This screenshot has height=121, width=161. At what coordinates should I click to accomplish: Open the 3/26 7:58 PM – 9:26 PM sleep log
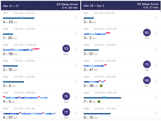tap(38, 34)
